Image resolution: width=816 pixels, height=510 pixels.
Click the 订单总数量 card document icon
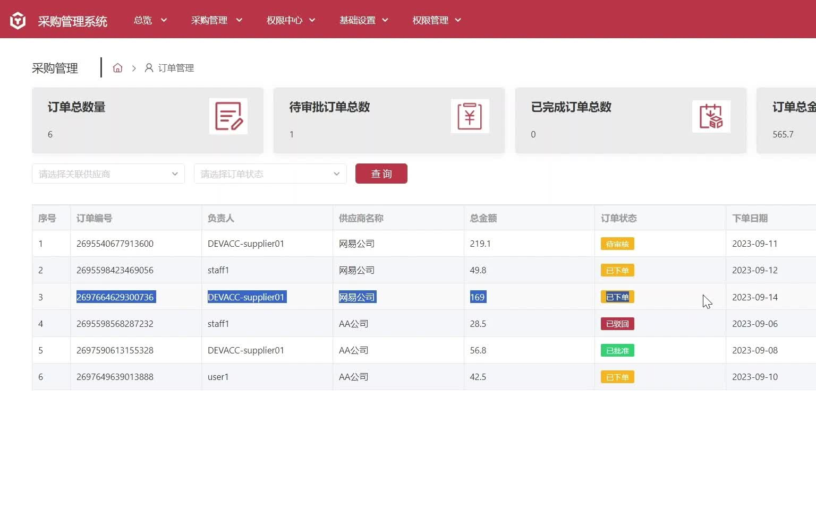coord(228,116)
